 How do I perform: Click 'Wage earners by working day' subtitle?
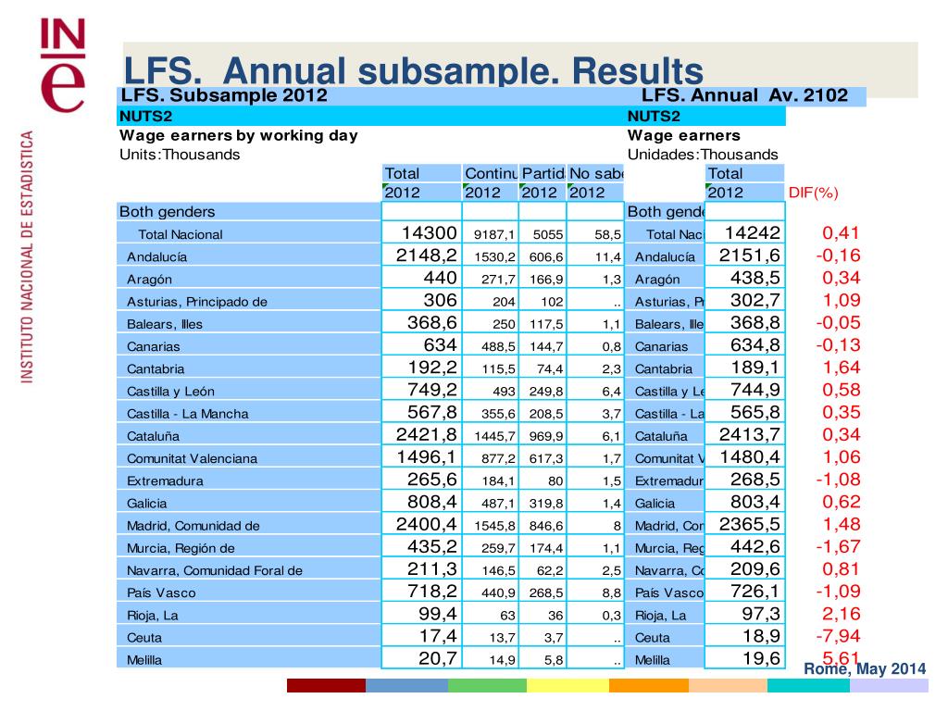pos(239,135)
